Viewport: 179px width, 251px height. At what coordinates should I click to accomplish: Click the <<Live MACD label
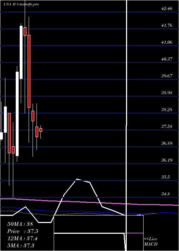(x=151, y=242)
